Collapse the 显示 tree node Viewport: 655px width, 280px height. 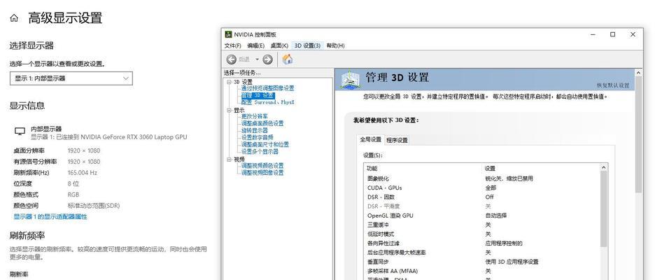pyautogui.click(x=230, y=111)
